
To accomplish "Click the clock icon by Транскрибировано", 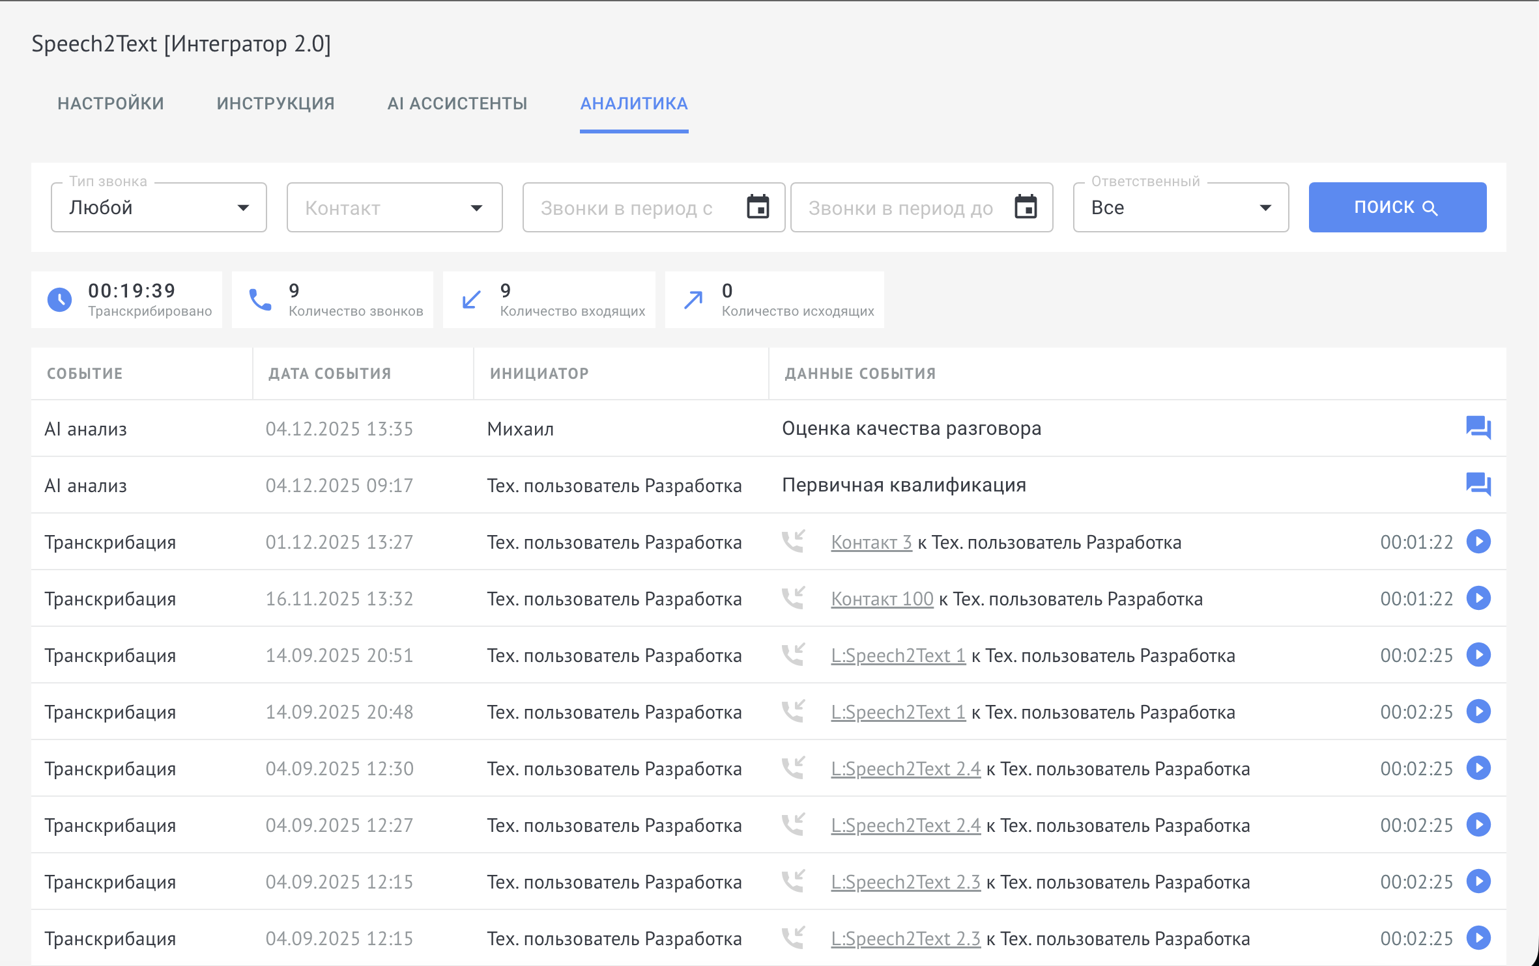I will click(60, 299).
